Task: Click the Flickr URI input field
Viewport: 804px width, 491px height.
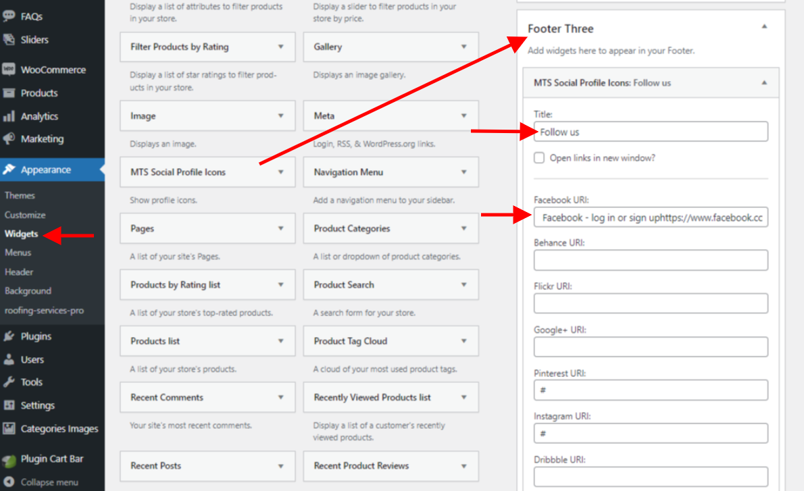Action: [x=651, y=303]
